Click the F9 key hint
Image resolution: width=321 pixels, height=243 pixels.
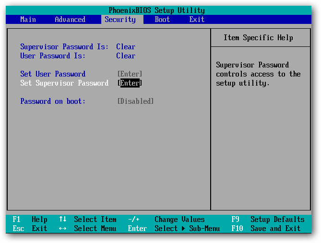point(235,220)
